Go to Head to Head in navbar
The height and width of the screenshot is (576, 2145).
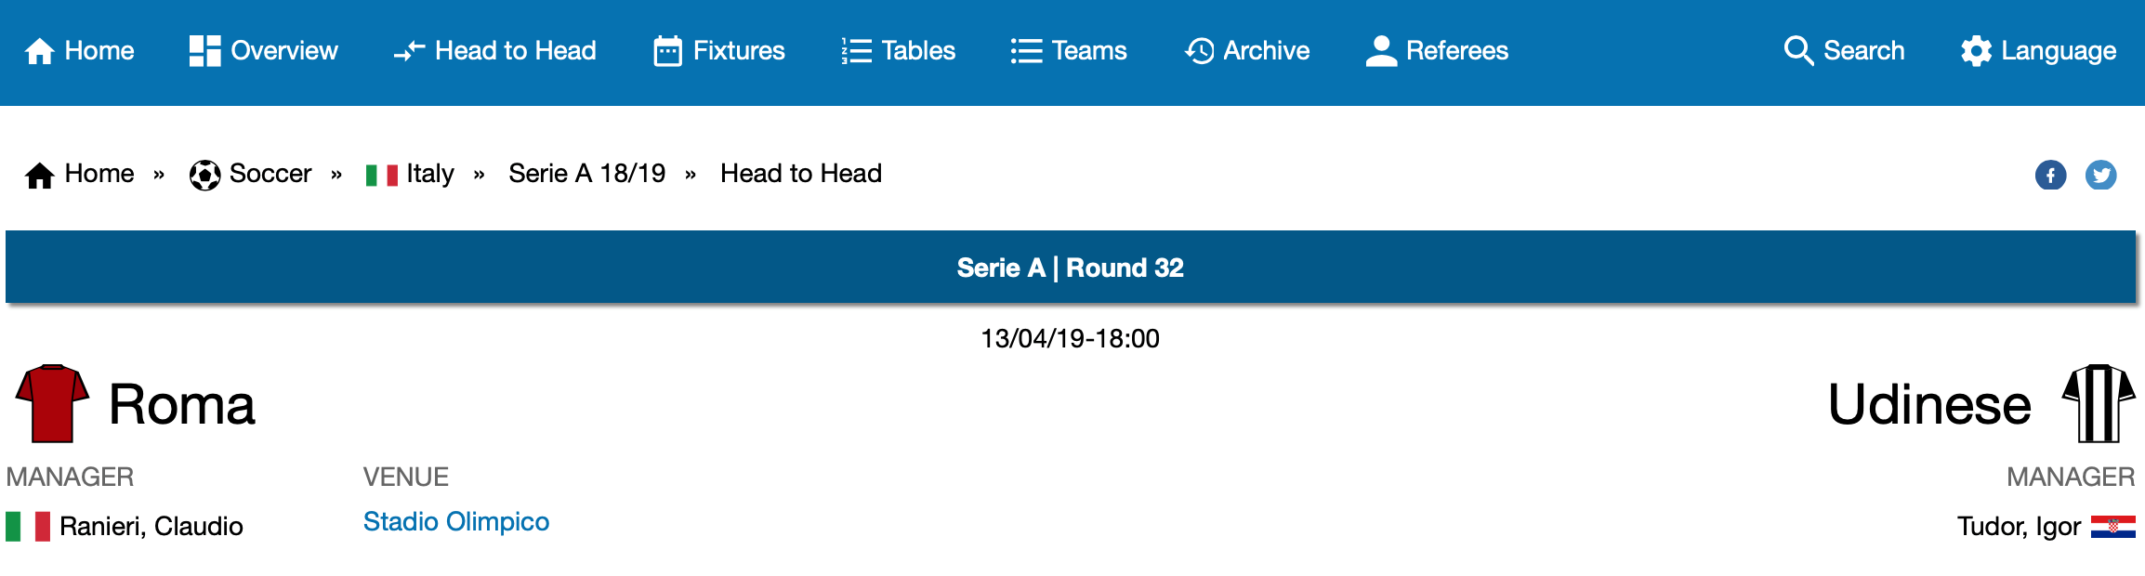pos(494,51)
